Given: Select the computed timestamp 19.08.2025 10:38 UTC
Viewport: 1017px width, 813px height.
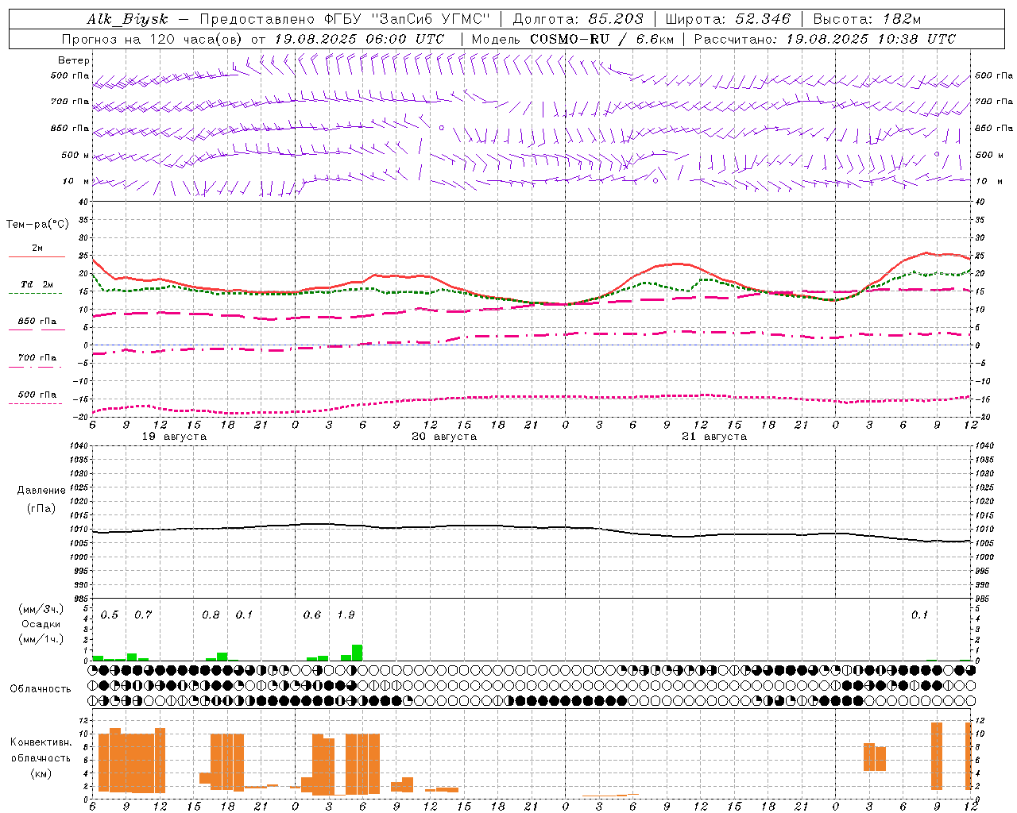Looking at the screenshot, I should pos(871,39).
